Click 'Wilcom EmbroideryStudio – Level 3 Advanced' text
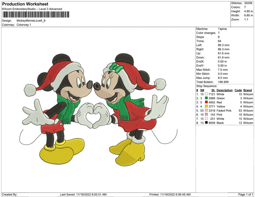 click(x=32, y=9)
